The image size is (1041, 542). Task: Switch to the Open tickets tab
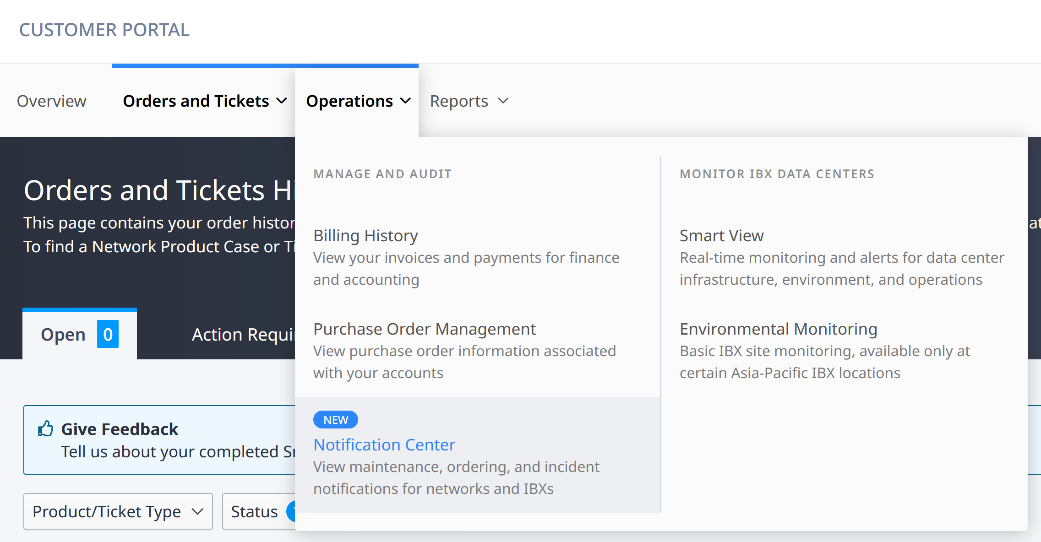point(63,335)
